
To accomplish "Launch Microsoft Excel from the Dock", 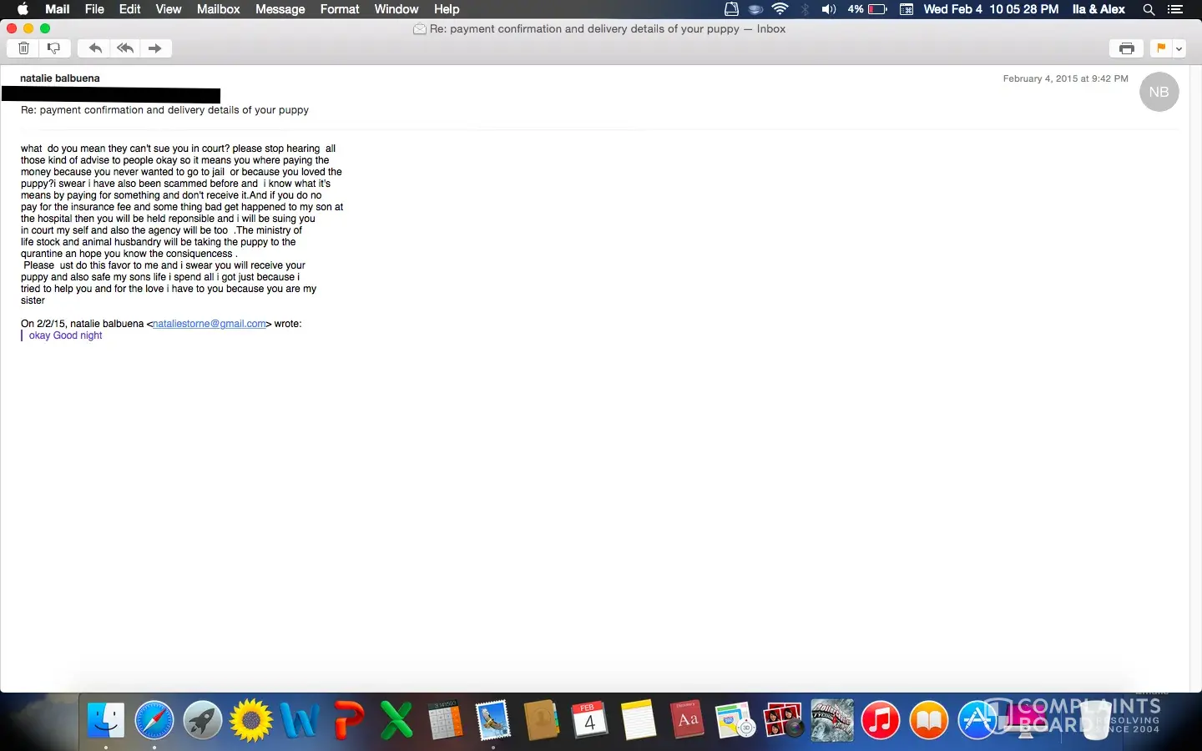I will click(396, 720).
